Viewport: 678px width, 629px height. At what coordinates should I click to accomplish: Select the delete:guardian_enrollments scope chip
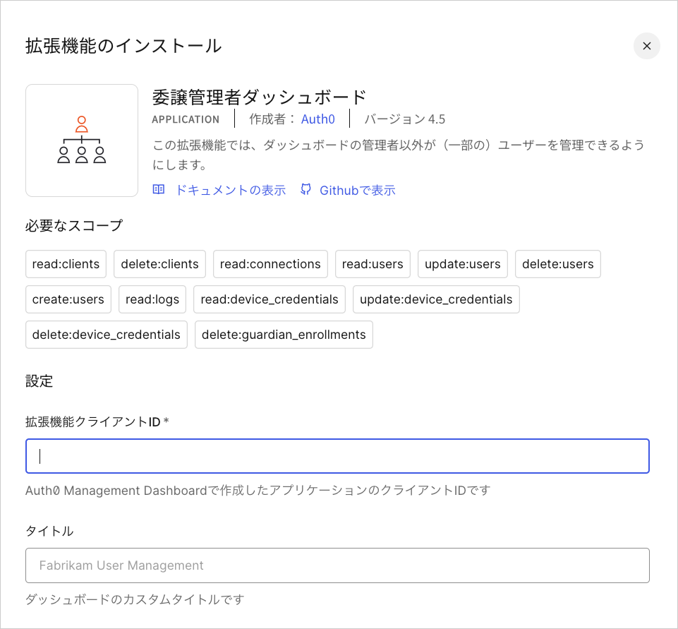point(284,334)
